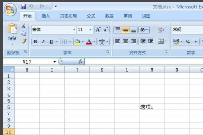Redo the last action
203x135 pixels.
(x=42, y=6)
